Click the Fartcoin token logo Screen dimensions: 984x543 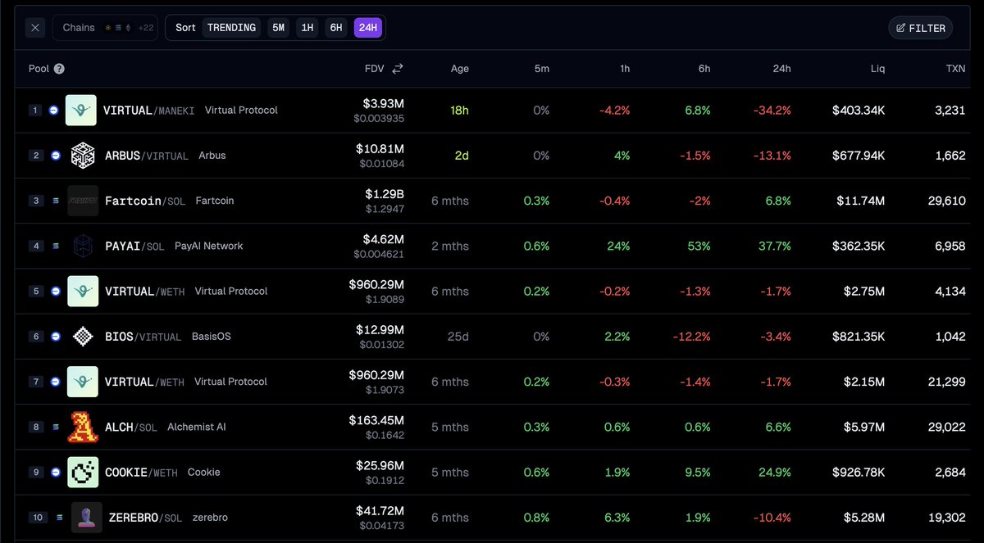pos(83,201)
